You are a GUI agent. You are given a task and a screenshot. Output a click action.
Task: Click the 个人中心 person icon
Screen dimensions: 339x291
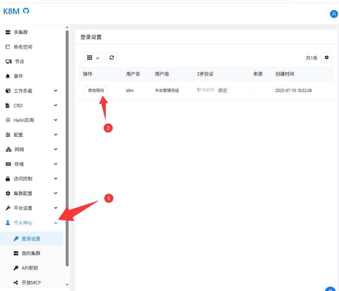click(x=8, y=223)
